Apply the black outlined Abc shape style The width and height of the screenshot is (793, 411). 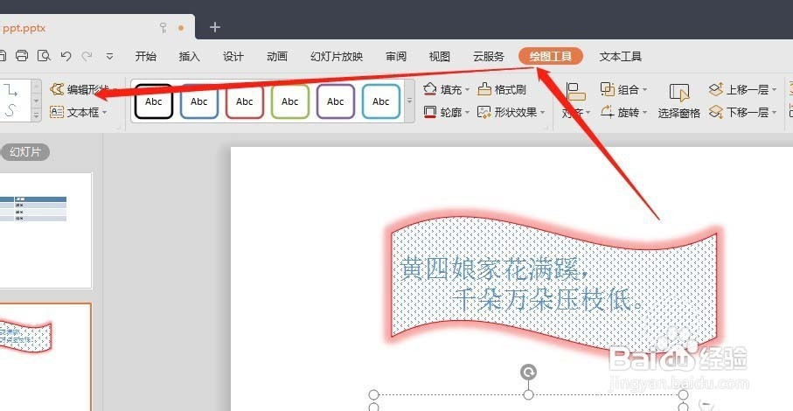(x=153, y=101)
